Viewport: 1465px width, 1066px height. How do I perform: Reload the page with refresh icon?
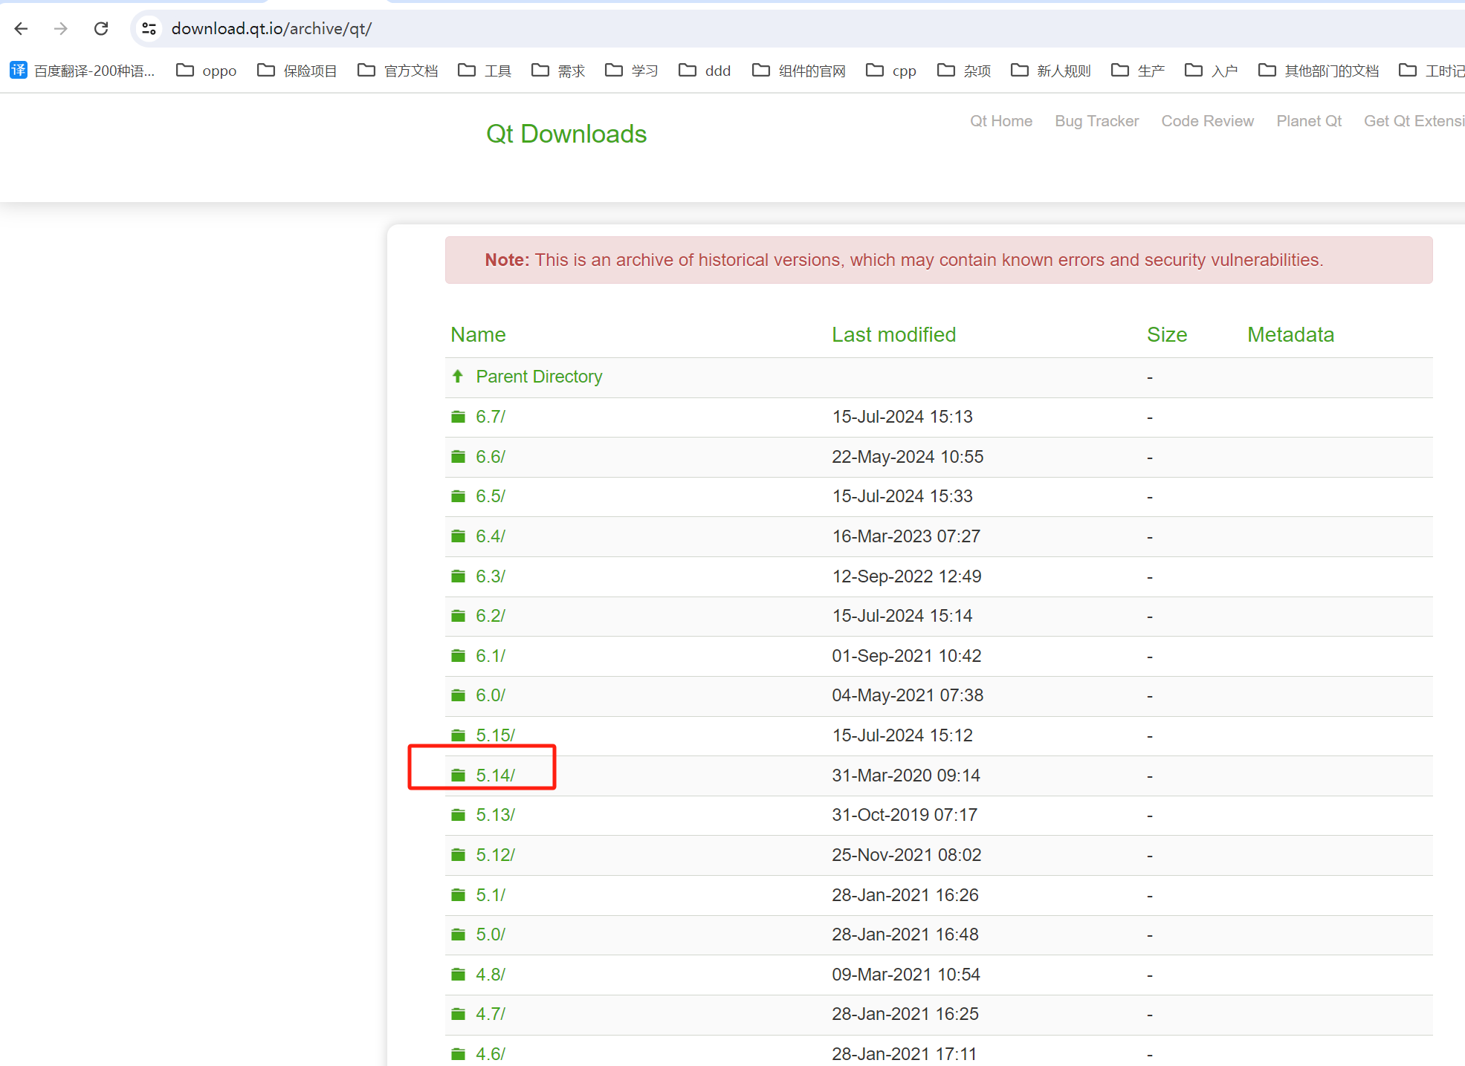[101, 28]
